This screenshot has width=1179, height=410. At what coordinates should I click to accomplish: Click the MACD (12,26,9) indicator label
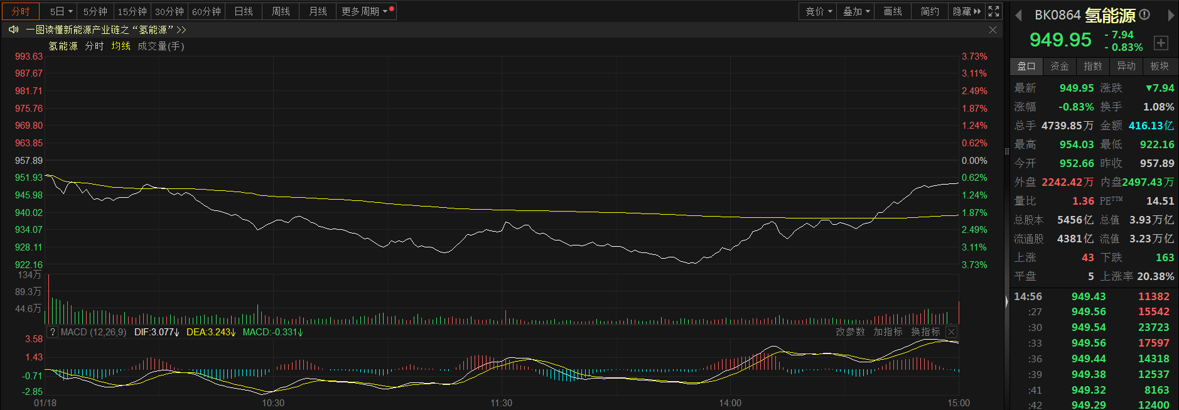pos(93,332)
